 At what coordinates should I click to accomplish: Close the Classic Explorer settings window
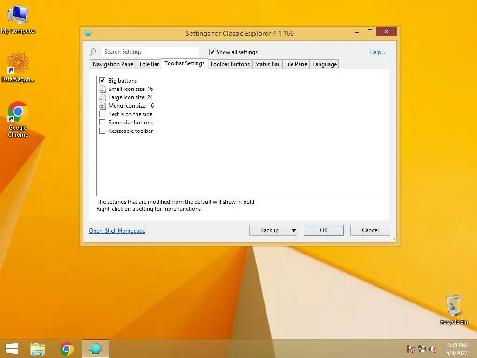[x=386, y=31]
